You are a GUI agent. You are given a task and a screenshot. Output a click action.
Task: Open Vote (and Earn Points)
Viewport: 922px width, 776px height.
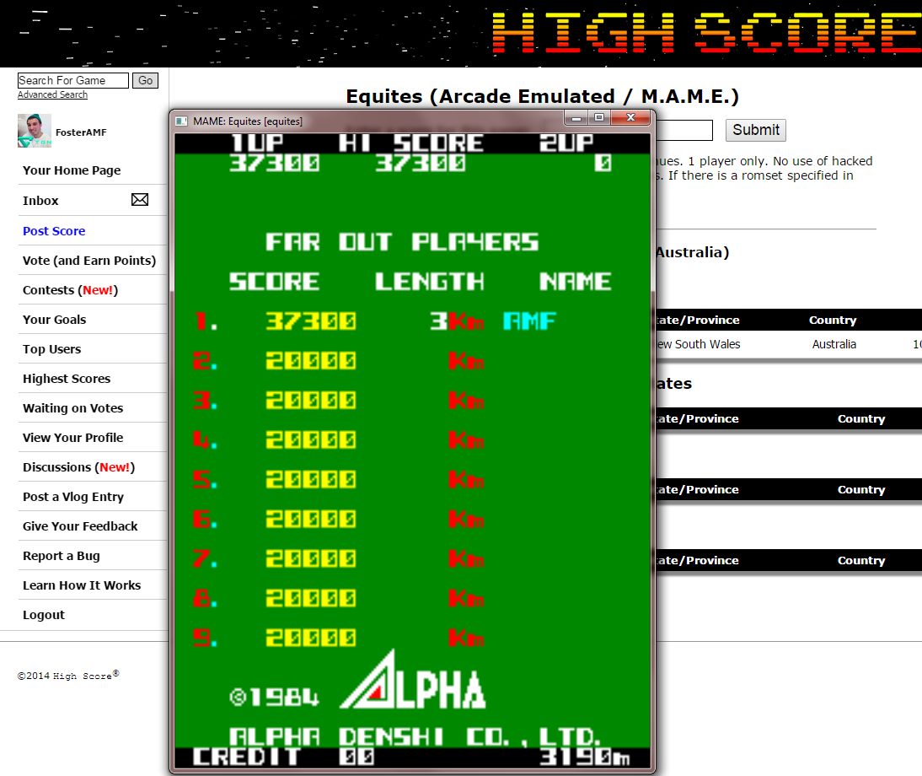point(89,260)
